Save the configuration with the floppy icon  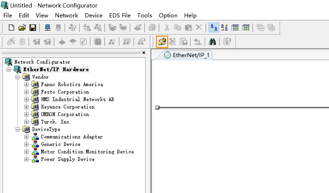(33, 27)
